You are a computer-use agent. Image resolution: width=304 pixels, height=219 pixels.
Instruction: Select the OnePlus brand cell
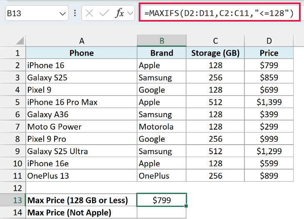(162, 176)
